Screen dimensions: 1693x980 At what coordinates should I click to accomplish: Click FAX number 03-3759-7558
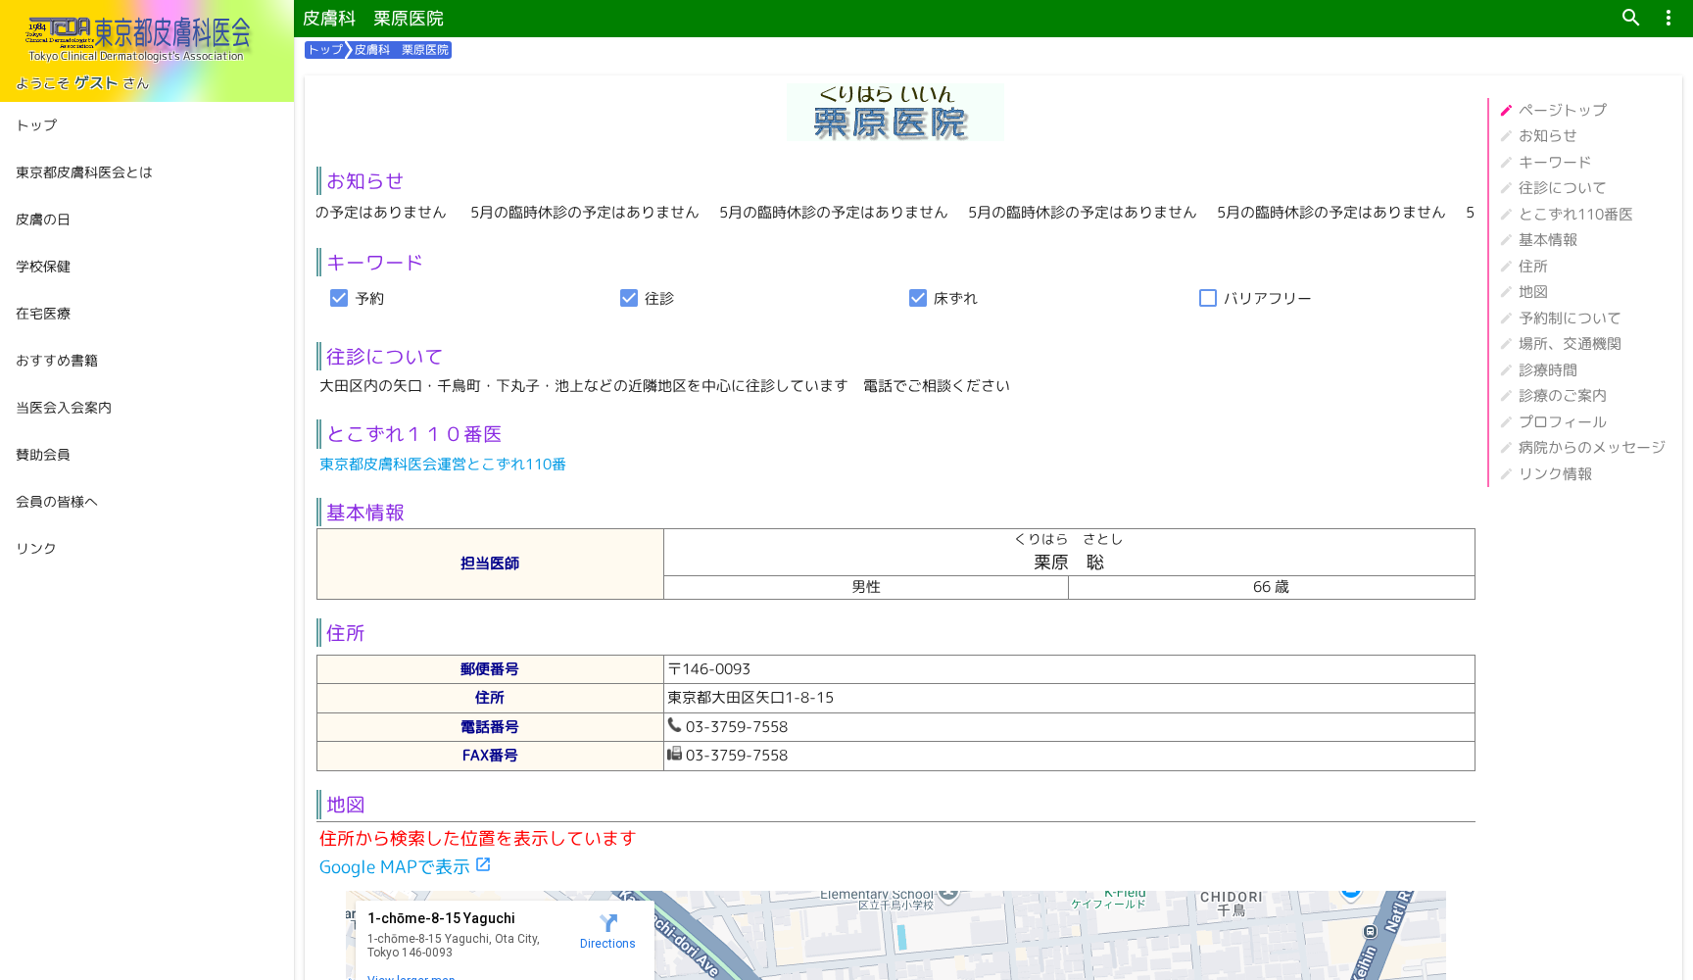(737, 755)
